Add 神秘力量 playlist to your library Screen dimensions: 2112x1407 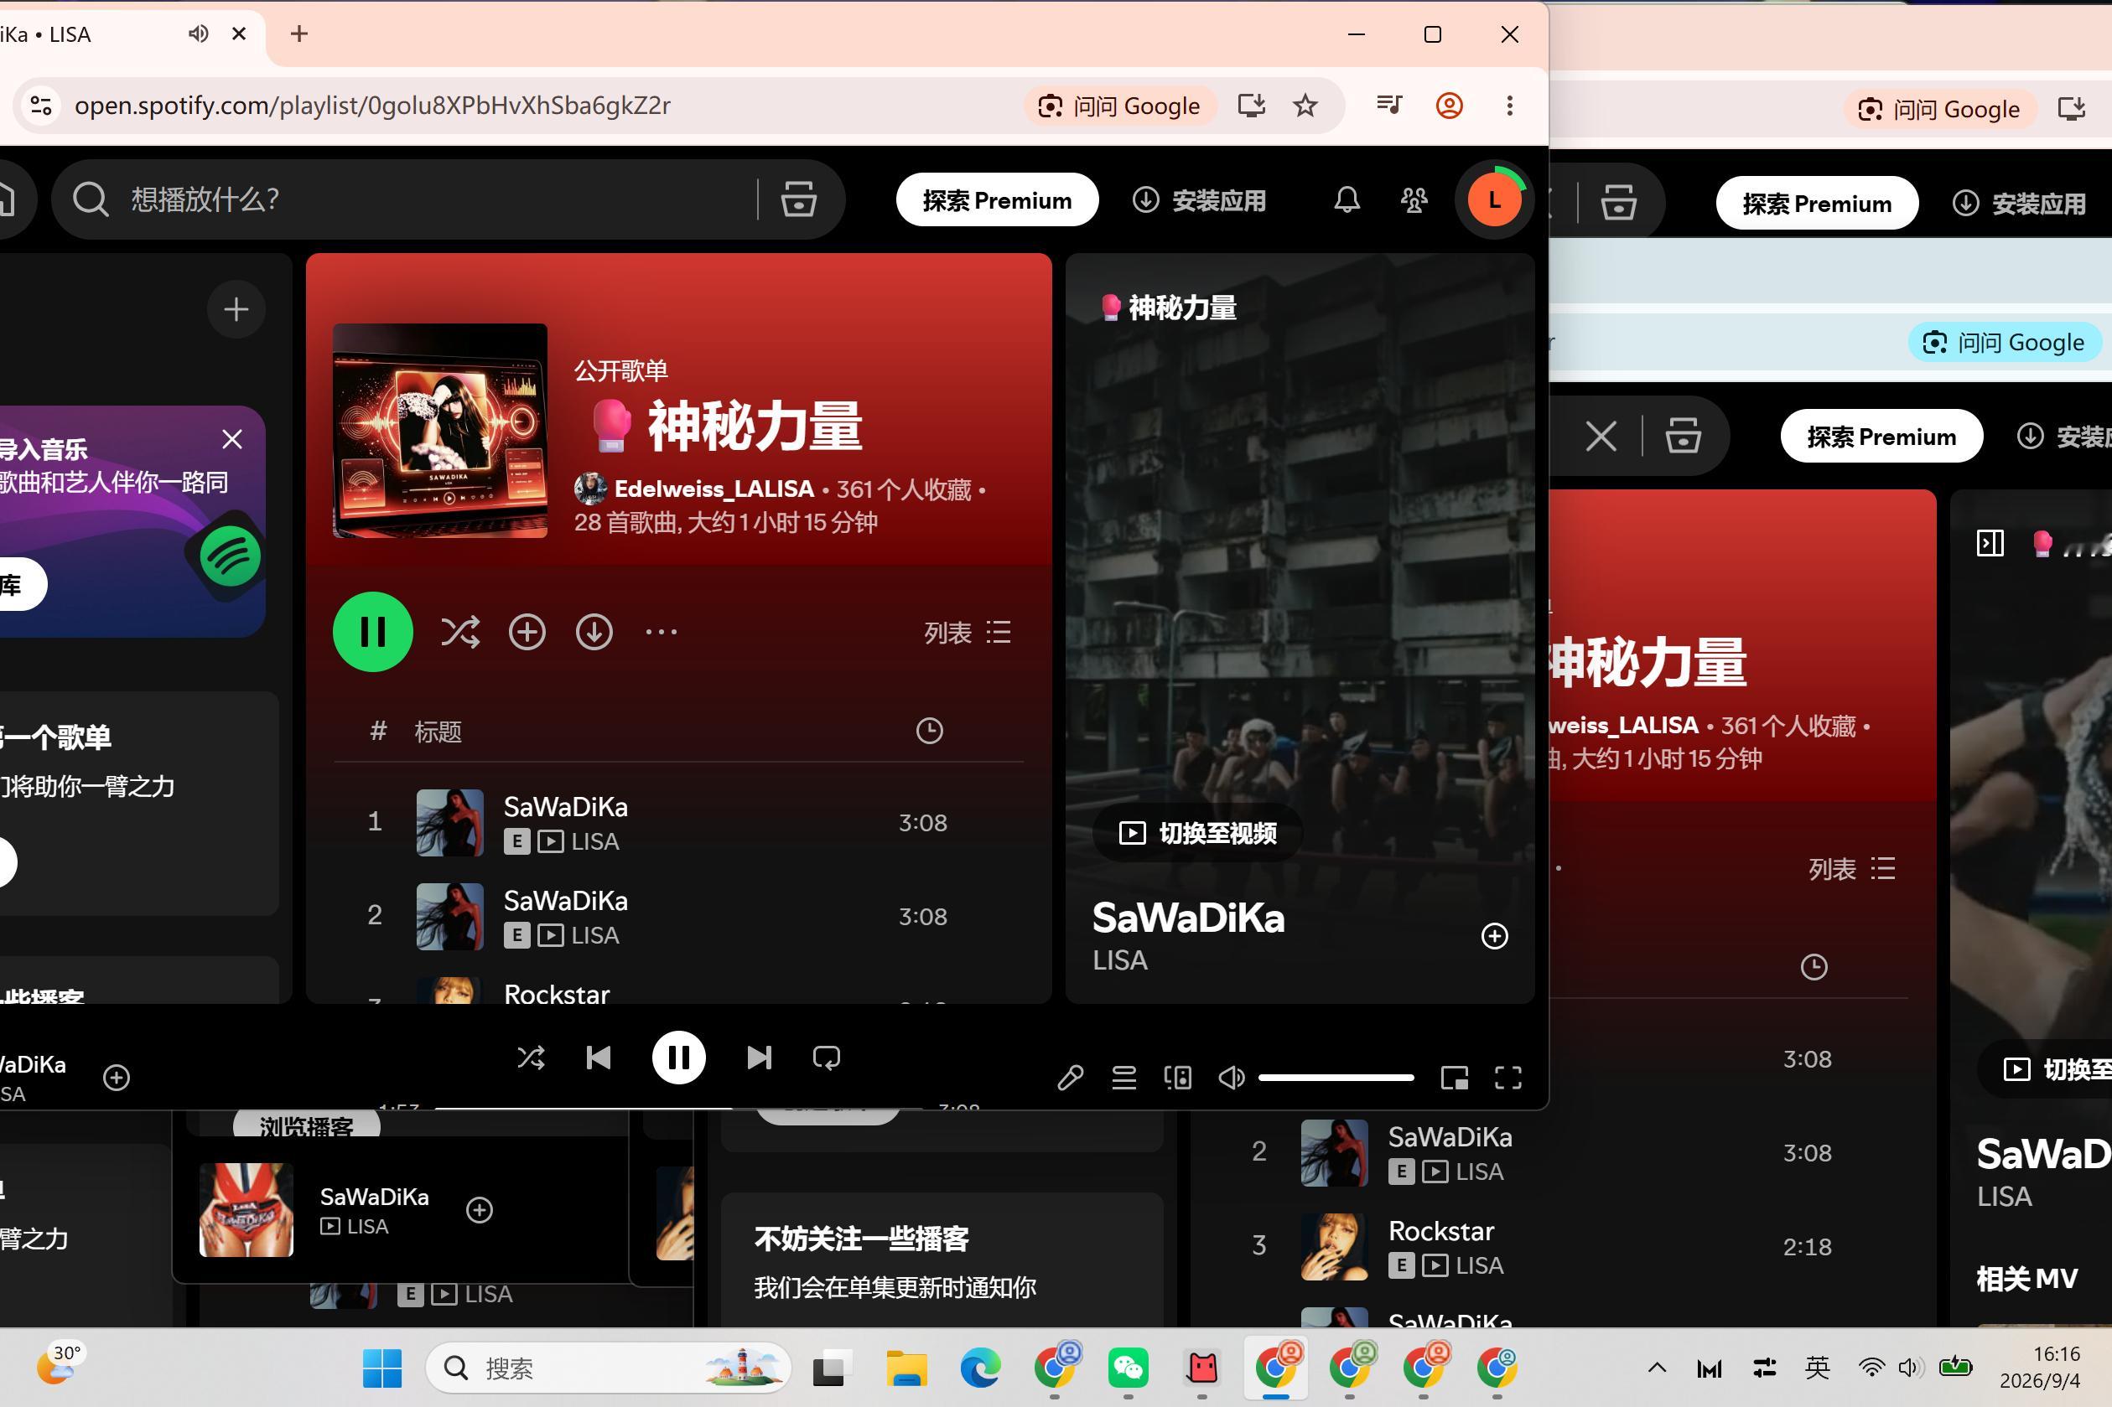click(x=527, y=633)
